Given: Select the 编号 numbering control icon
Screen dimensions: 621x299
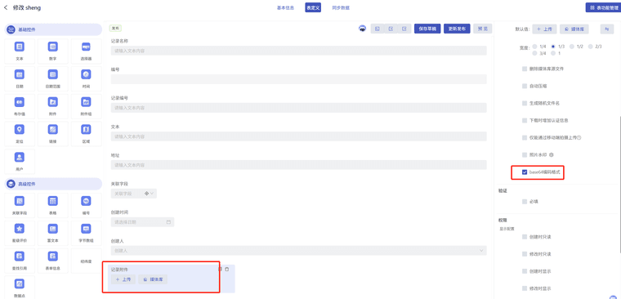Looking at the screenshot, I should point(86,201).
